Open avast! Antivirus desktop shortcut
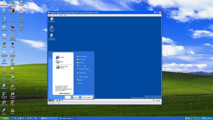 [4, 112]
